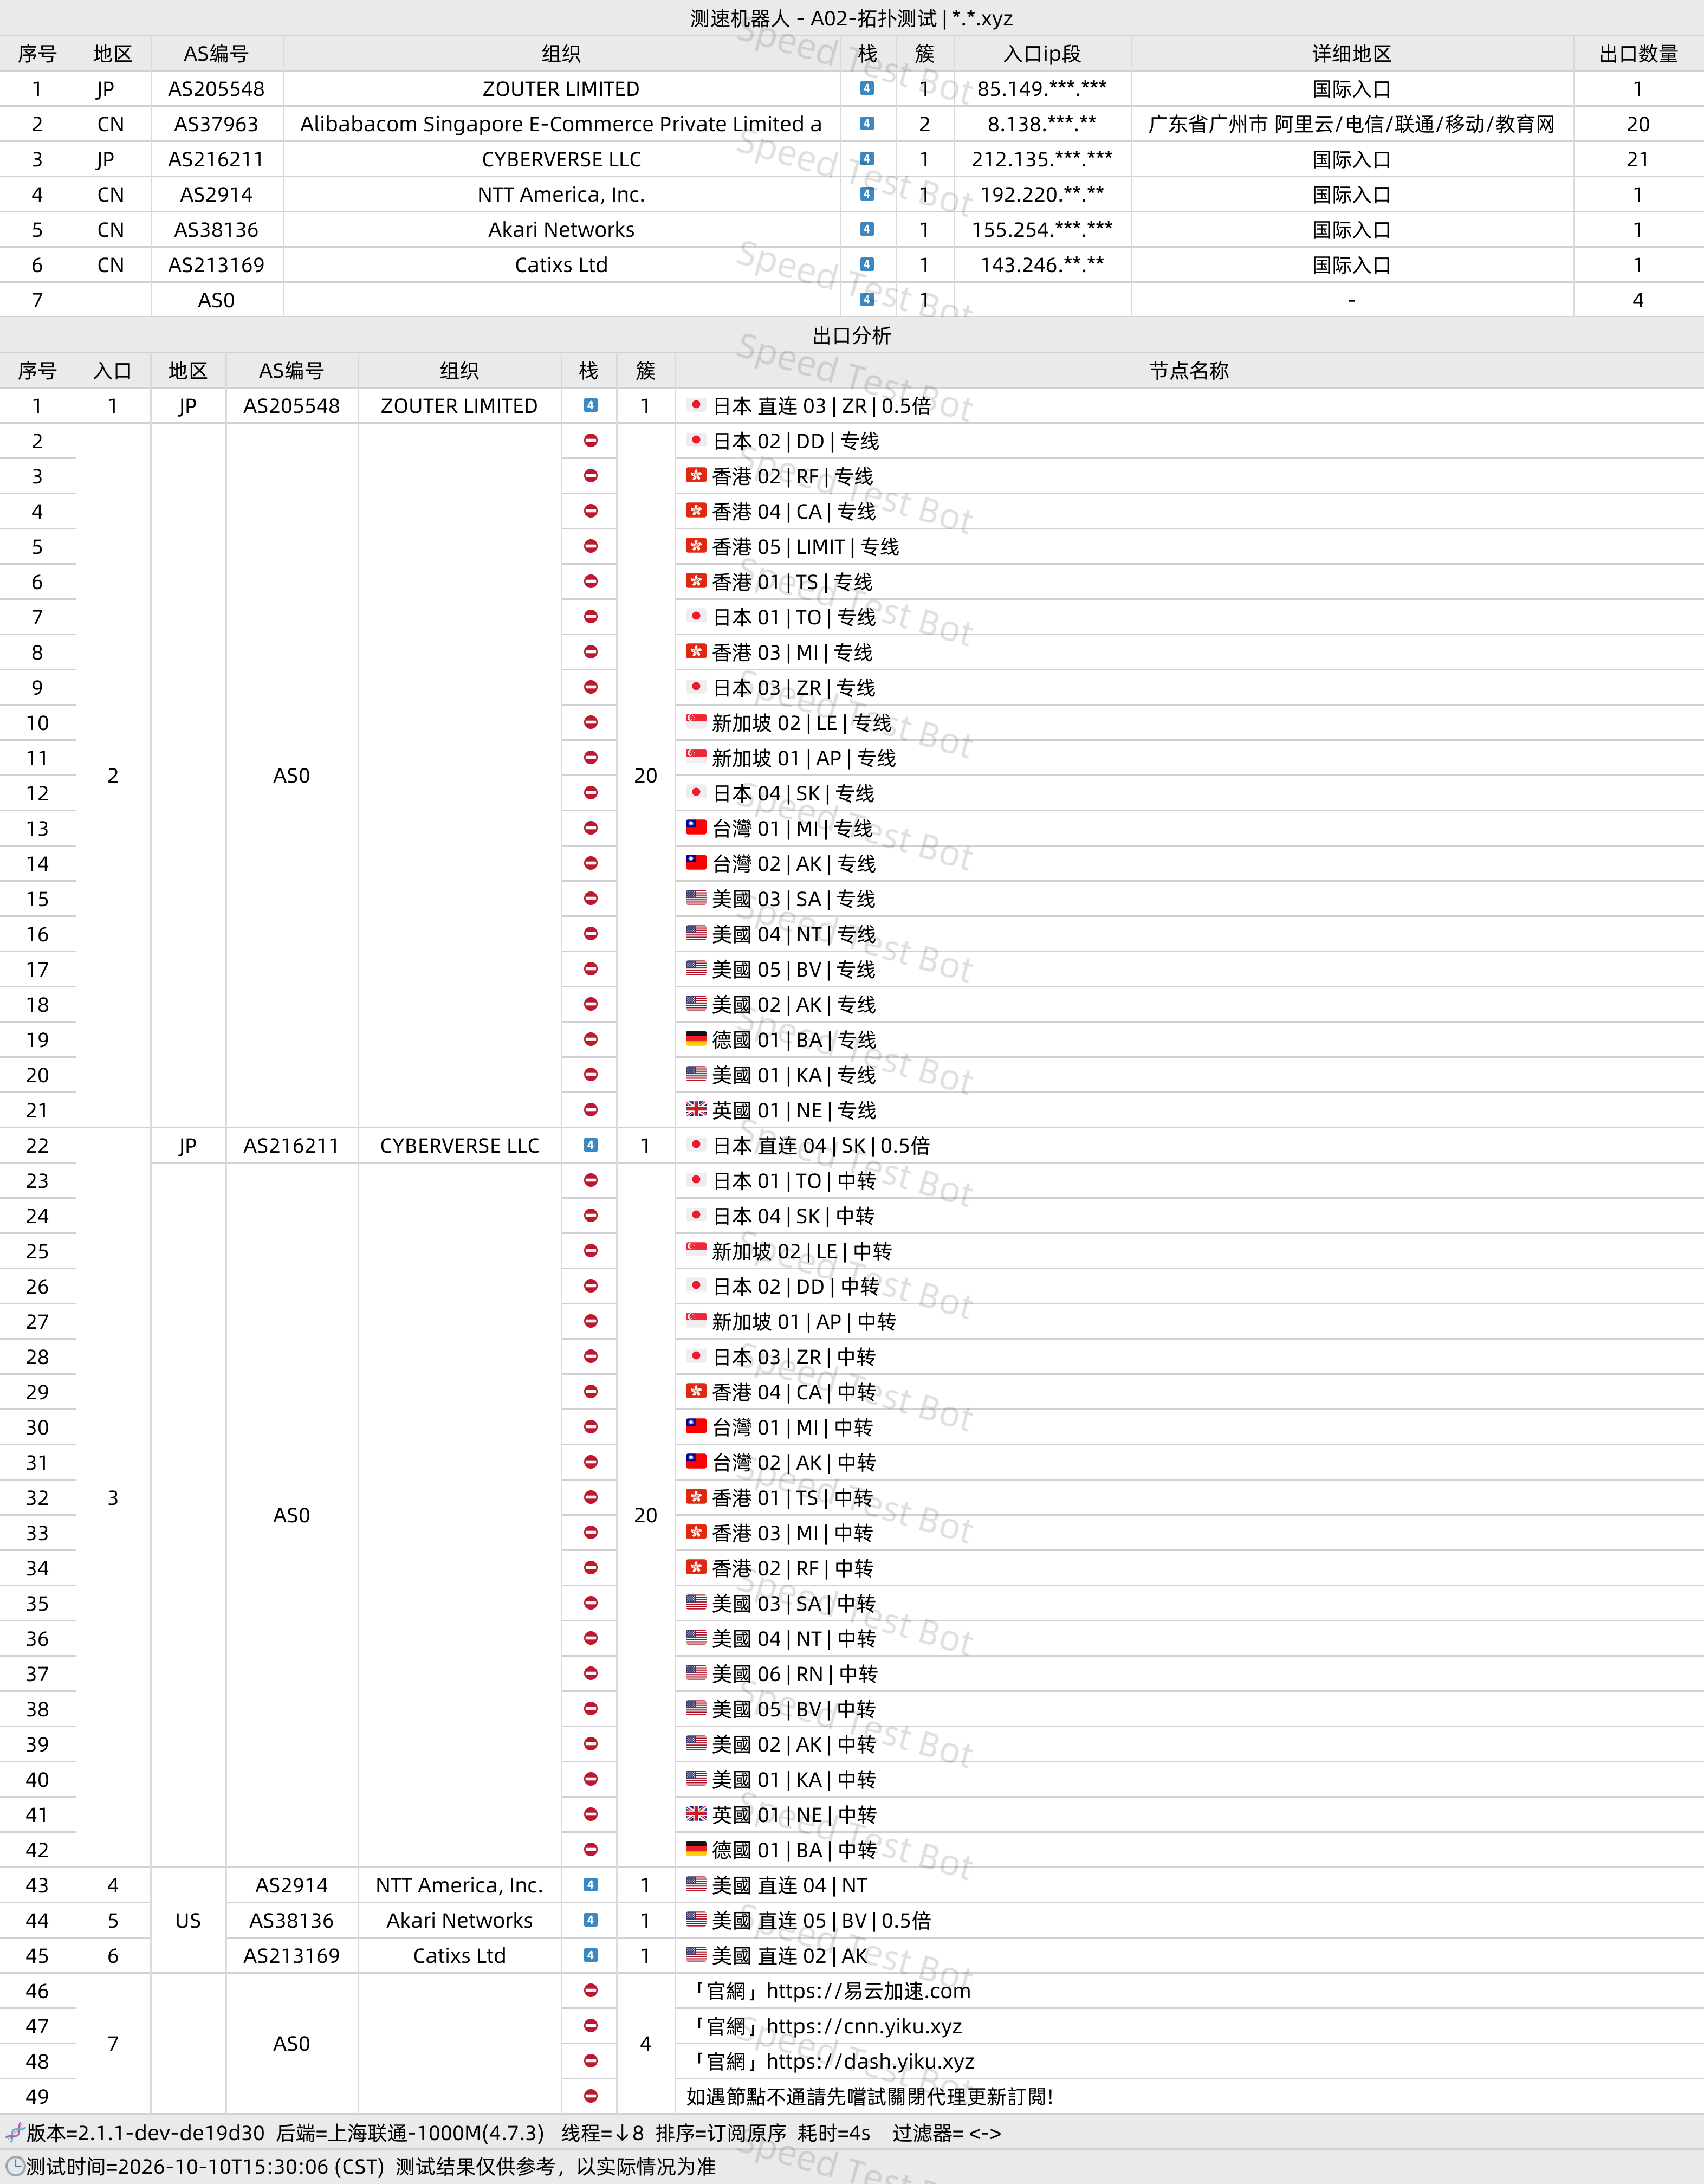Click the German flag on 德國 01 | BA | 专线
The width and height of the screenshot is (1704, 2184).
pos(696,1039)
